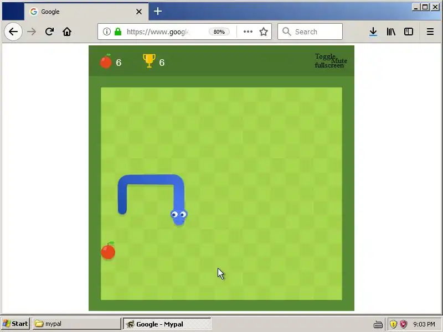Maximize the browser window
The image size is (443, 332).
tap(425, 7)
